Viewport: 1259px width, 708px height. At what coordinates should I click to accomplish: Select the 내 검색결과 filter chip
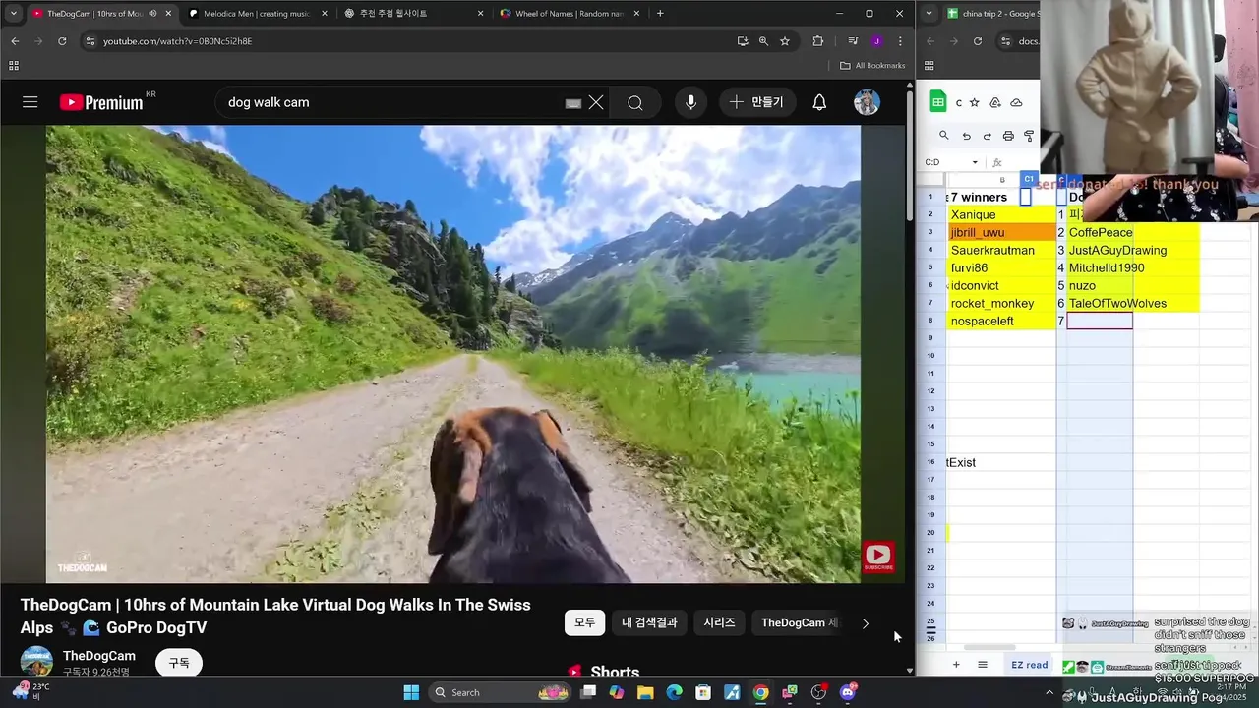coord(649,622)
